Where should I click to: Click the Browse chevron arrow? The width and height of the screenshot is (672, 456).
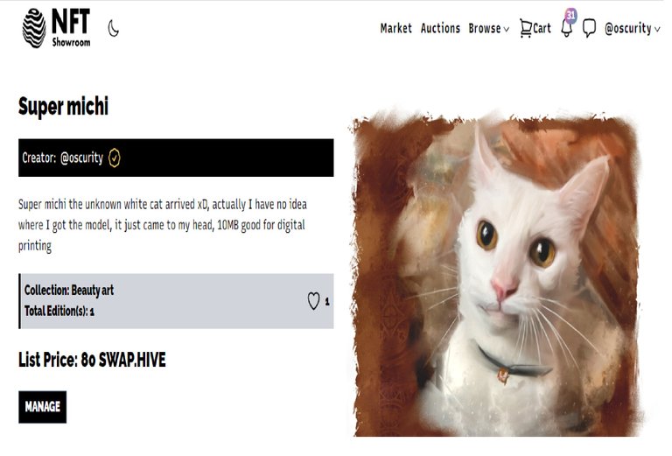[x=506, y=29]
